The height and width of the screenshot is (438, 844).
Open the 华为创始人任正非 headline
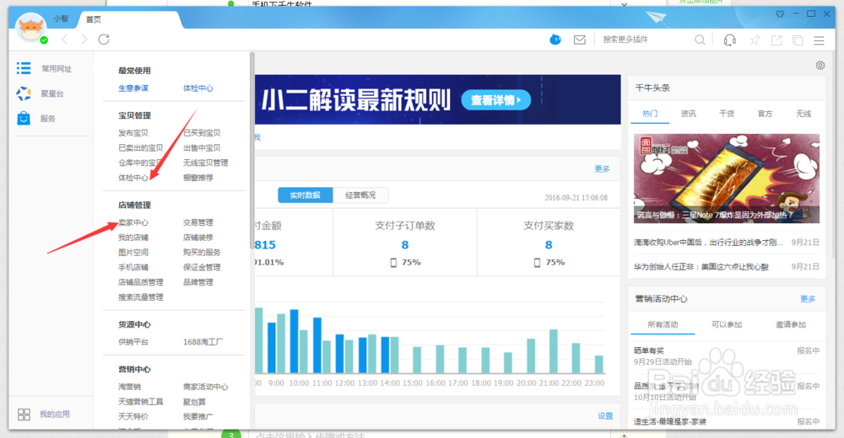pyautogui.click(x=701, y=266)
